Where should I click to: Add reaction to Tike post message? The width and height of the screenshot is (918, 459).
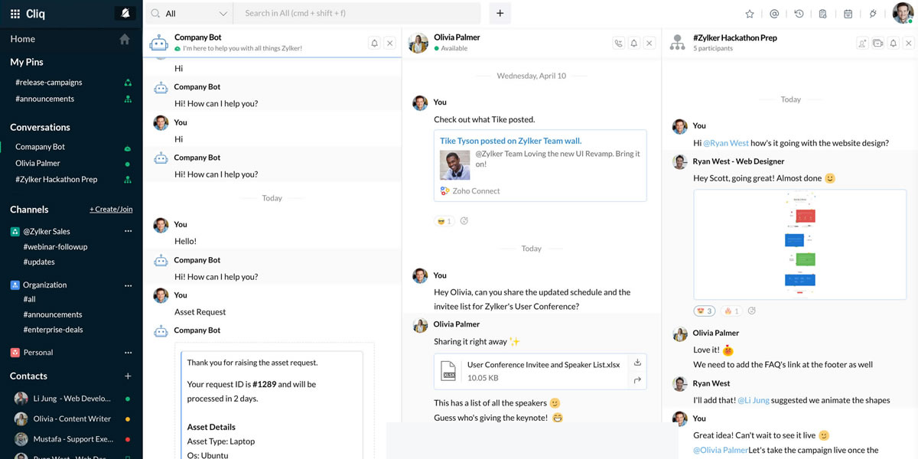tap(464, 221)
